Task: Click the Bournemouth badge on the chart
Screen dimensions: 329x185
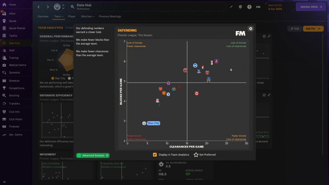Action: pos(203,67)
